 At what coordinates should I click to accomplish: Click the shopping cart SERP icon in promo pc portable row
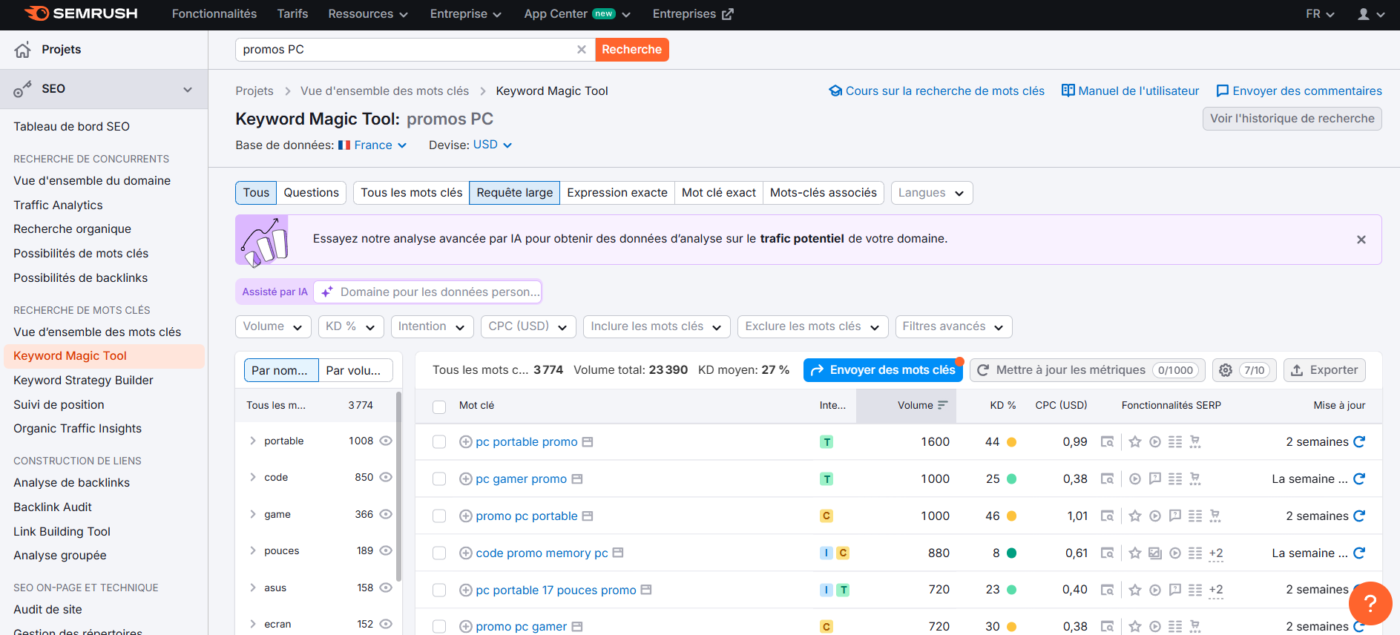[x=1215, y=516]
